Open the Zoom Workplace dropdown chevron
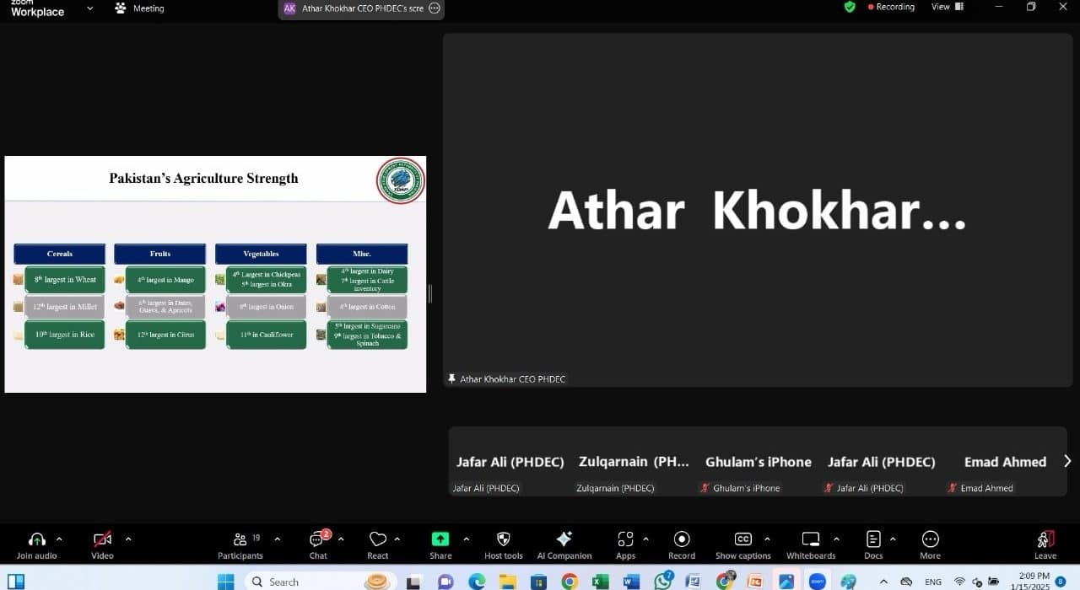 90,8
